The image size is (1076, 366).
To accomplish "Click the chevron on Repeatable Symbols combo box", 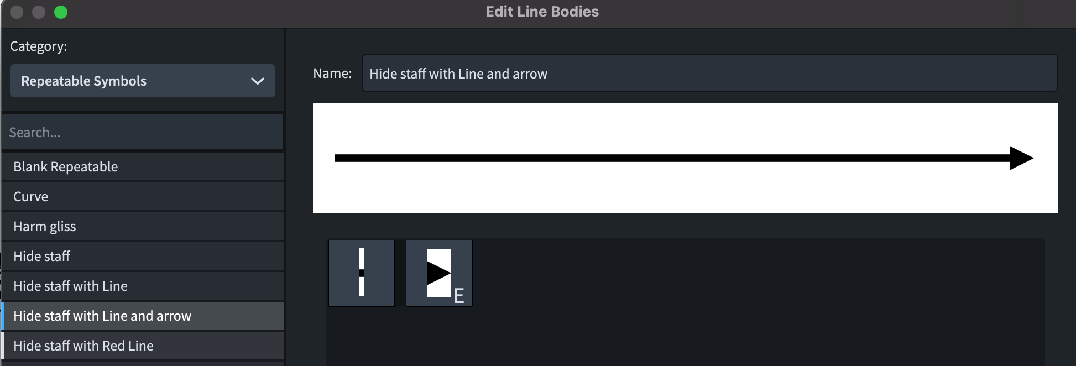I will click(x=257, y=81).
